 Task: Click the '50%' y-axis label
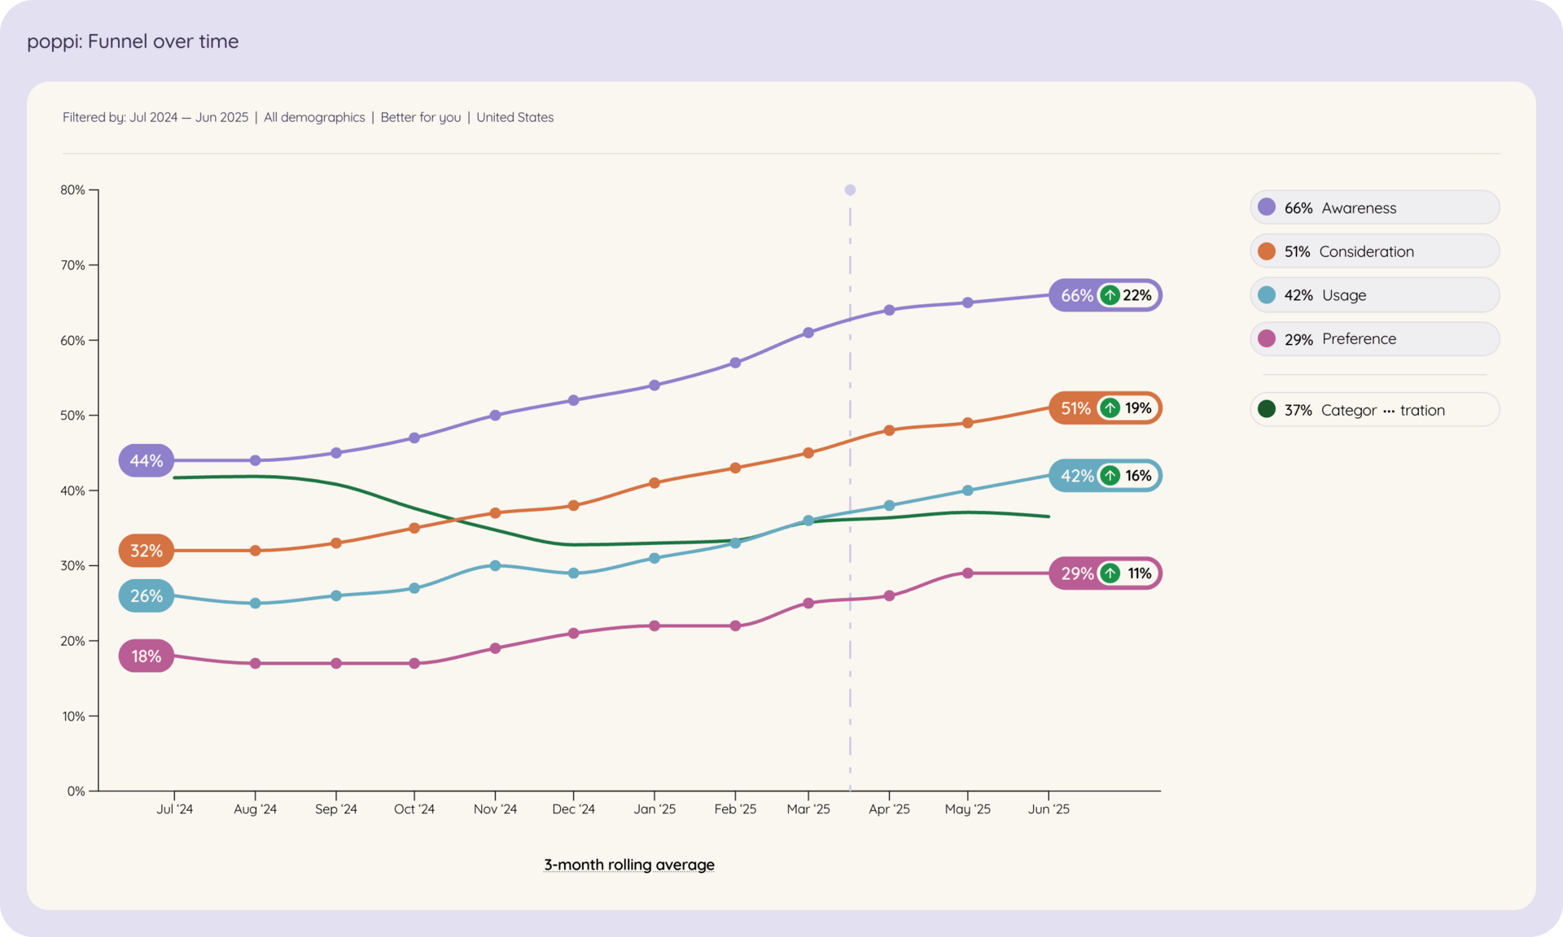coord(72,416)
